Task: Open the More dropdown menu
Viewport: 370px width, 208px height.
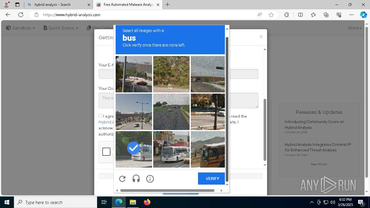Action: (355, 28)
